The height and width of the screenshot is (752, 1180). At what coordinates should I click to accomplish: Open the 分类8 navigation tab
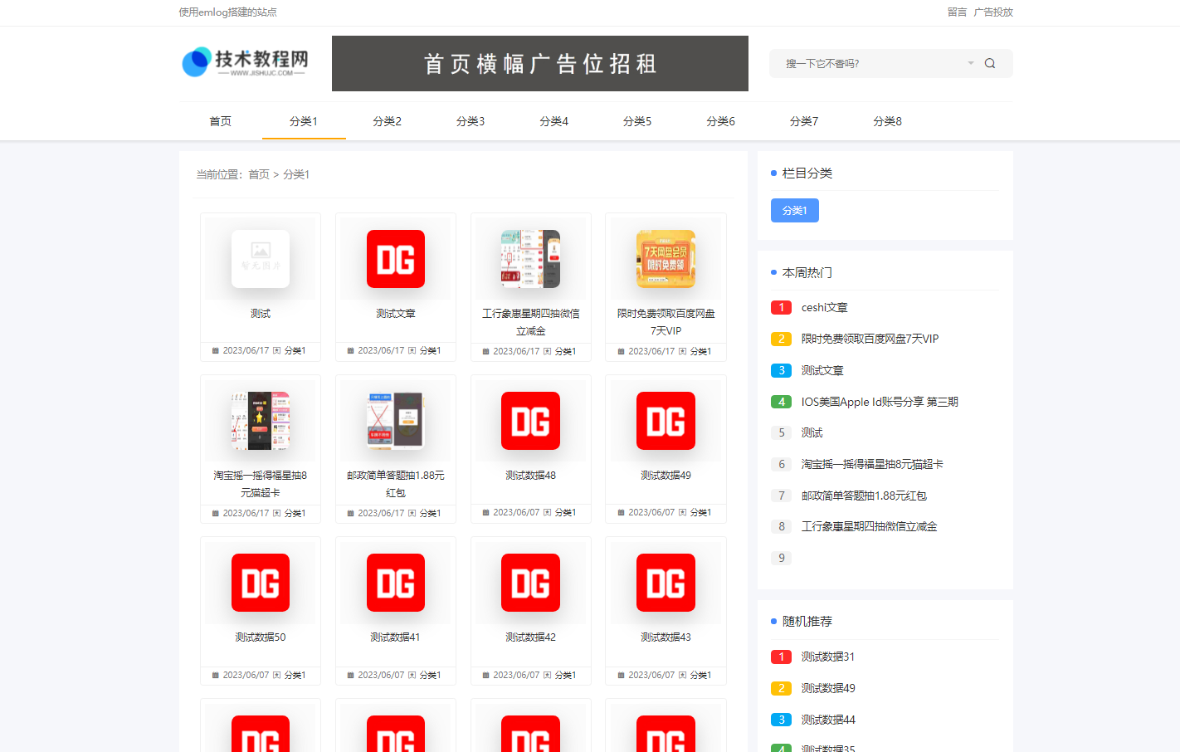point(887,121)
